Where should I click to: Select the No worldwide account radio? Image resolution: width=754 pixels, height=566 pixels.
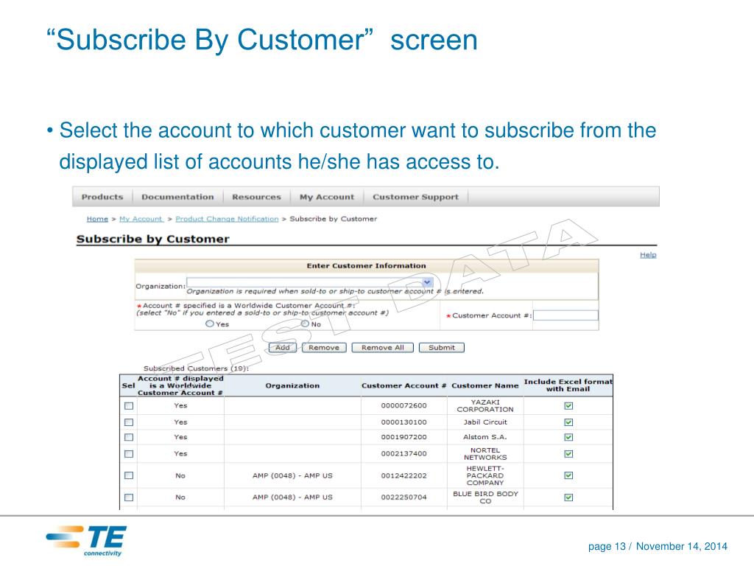click(x=305, y=324)
